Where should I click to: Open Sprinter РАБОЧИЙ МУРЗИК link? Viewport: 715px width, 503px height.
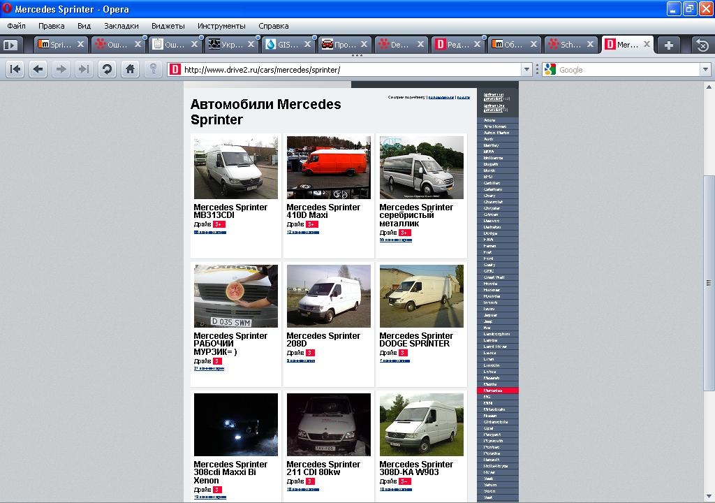230,344
